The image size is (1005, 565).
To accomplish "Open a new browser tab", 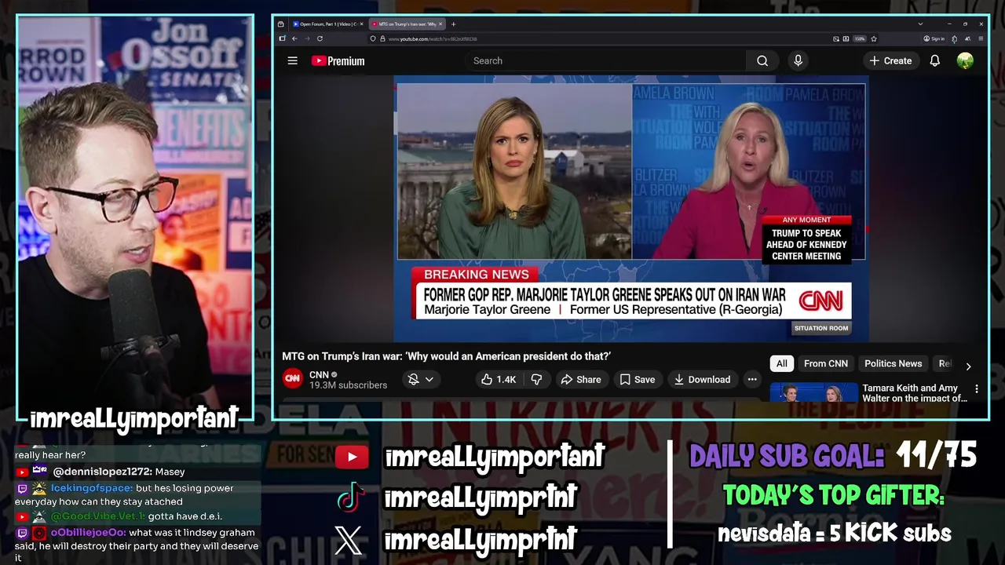I will point(453,24).
